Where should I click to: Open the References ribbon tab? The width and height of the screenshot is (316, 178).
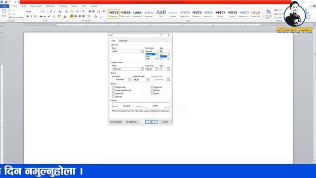pyautogui.click(x=50, y=6)
